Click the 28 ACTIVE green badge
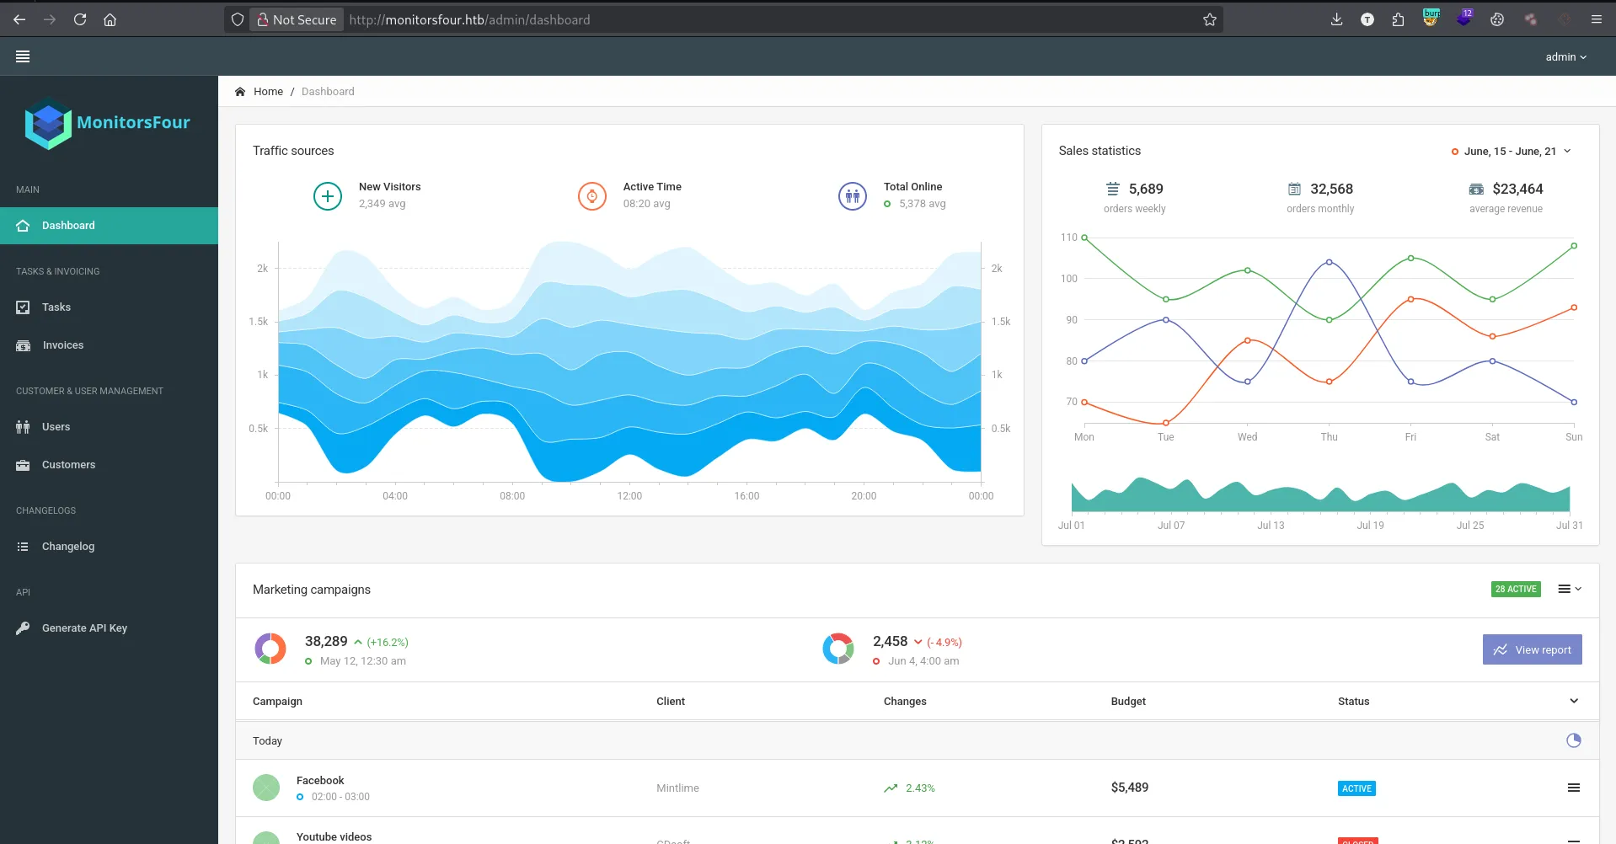Image resolution: width=1616 pixels, height=844 pixels. pyautogui.click(x=1515, y=589)
